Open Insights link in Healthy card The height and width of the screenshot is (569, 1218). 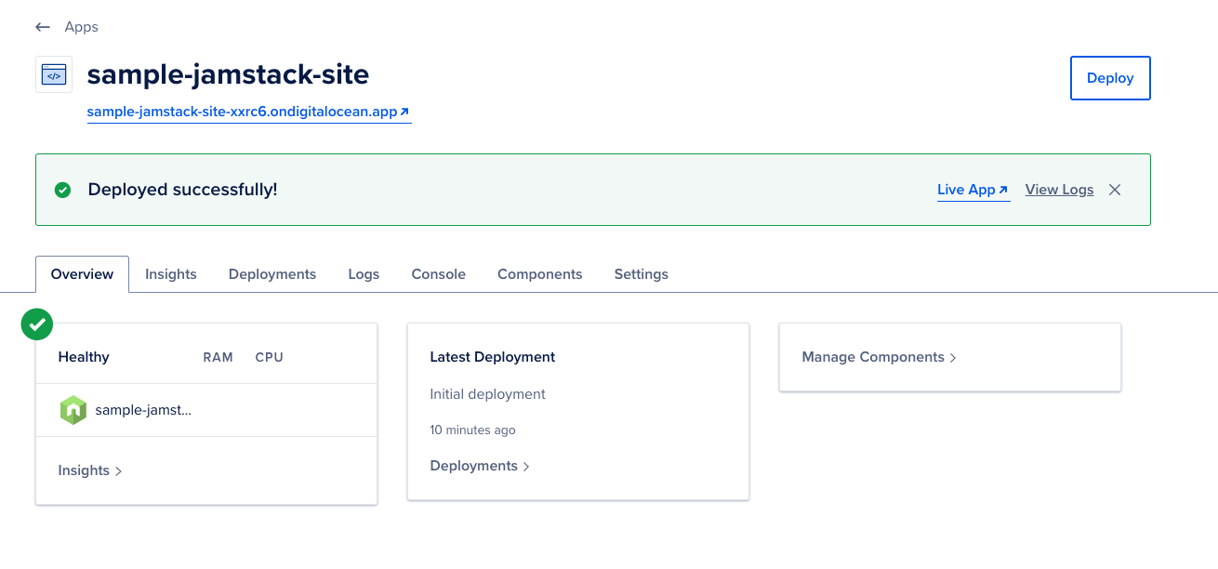click(x=90, y=470)
